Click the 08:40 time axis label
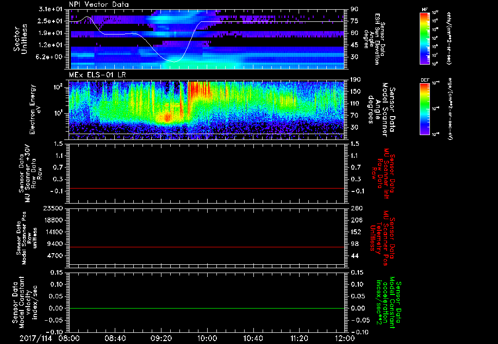Image resolution: width=498 pixels, height=344 pixels. point(115,338)
